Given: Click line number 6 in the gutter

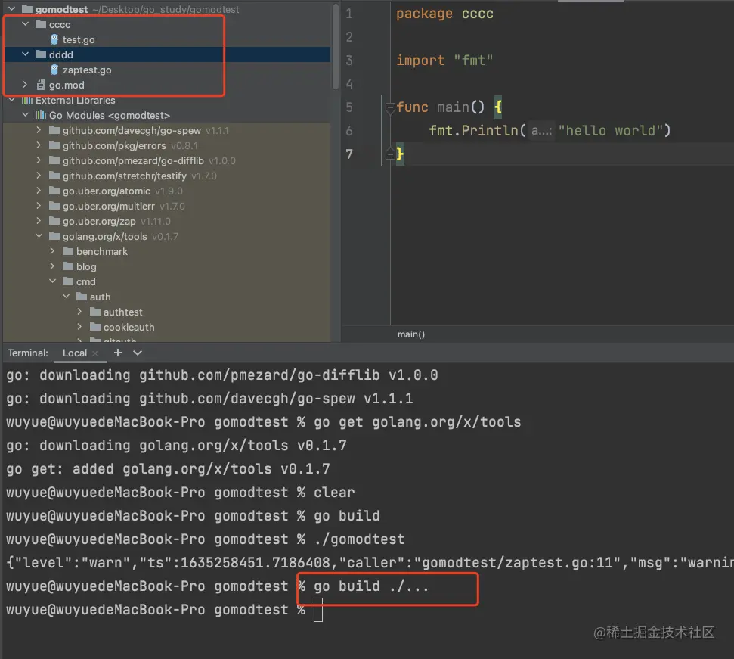Looking at the screenshot, I should pyautogui.click(x=349, y=131).
